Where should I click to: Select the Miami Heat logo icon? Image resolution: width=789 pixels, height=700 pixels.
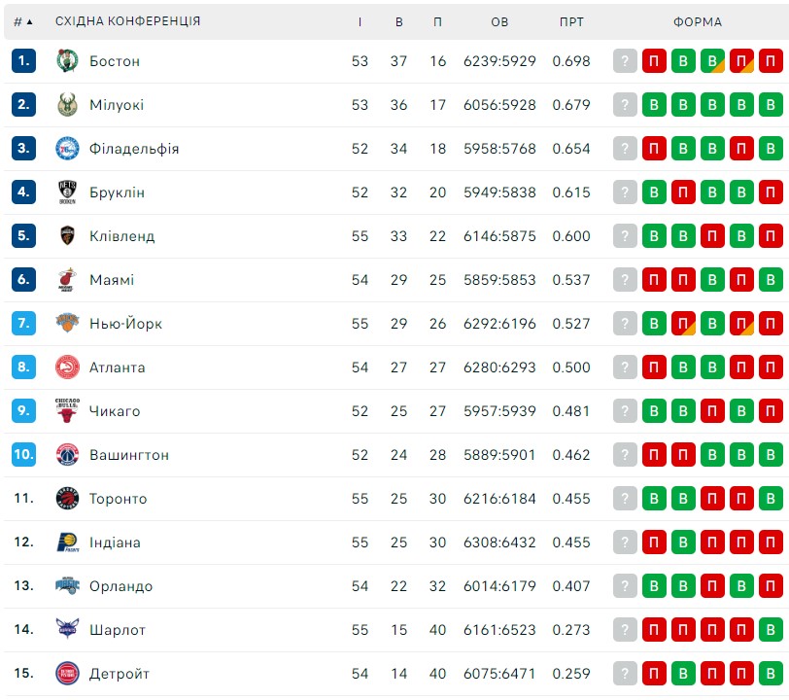(x=67, y=279)
